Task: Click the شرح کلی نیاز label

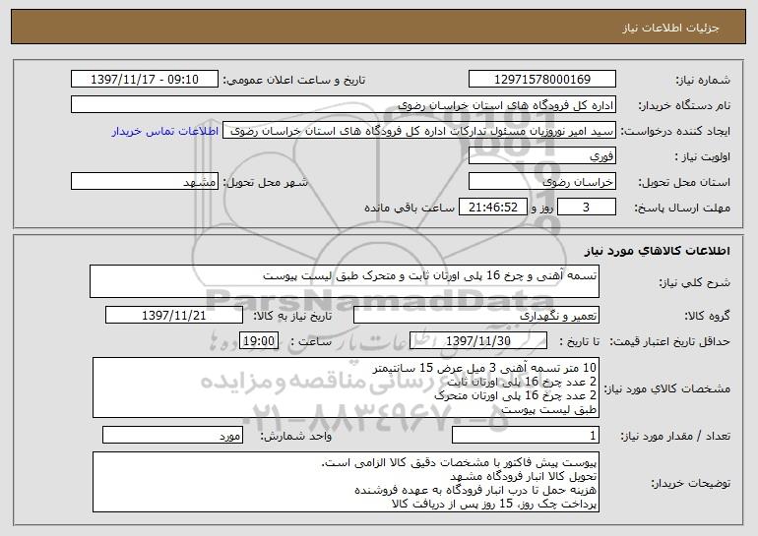Action: (x=695, y=282)
